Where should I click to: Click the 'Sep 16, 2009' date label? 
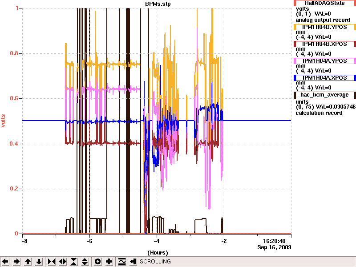pos(274,247)
